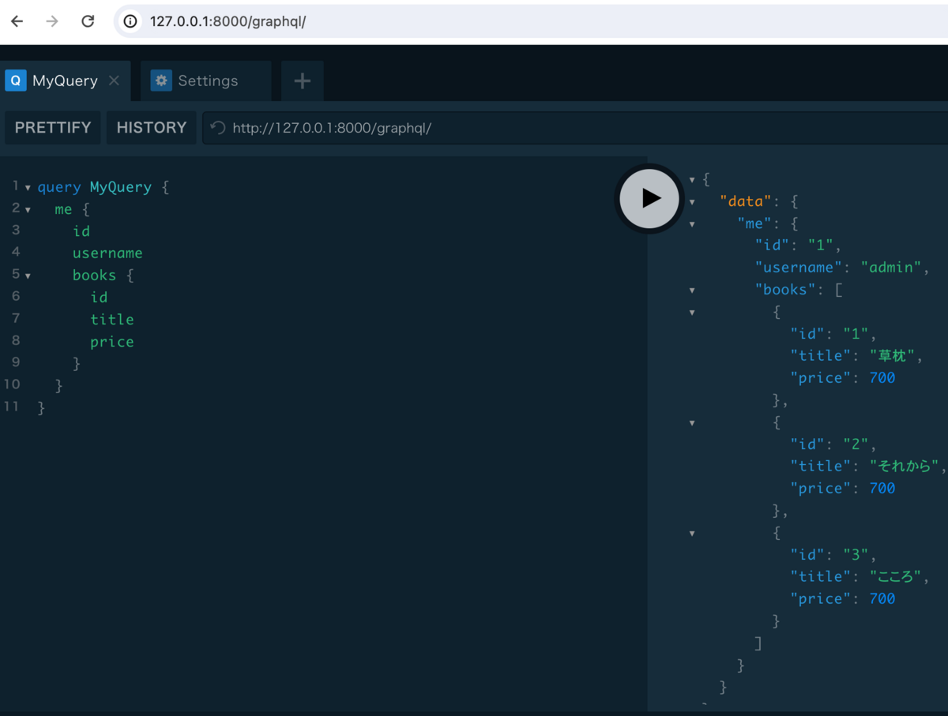Add a new tab with plus button
This screenshot has height=716, width=948.
[x=302, y=81]
